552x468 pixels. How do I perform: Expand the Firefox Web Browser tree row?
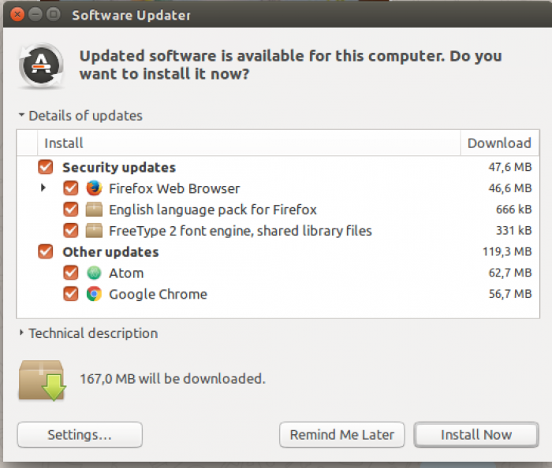(x=43, y=188)
